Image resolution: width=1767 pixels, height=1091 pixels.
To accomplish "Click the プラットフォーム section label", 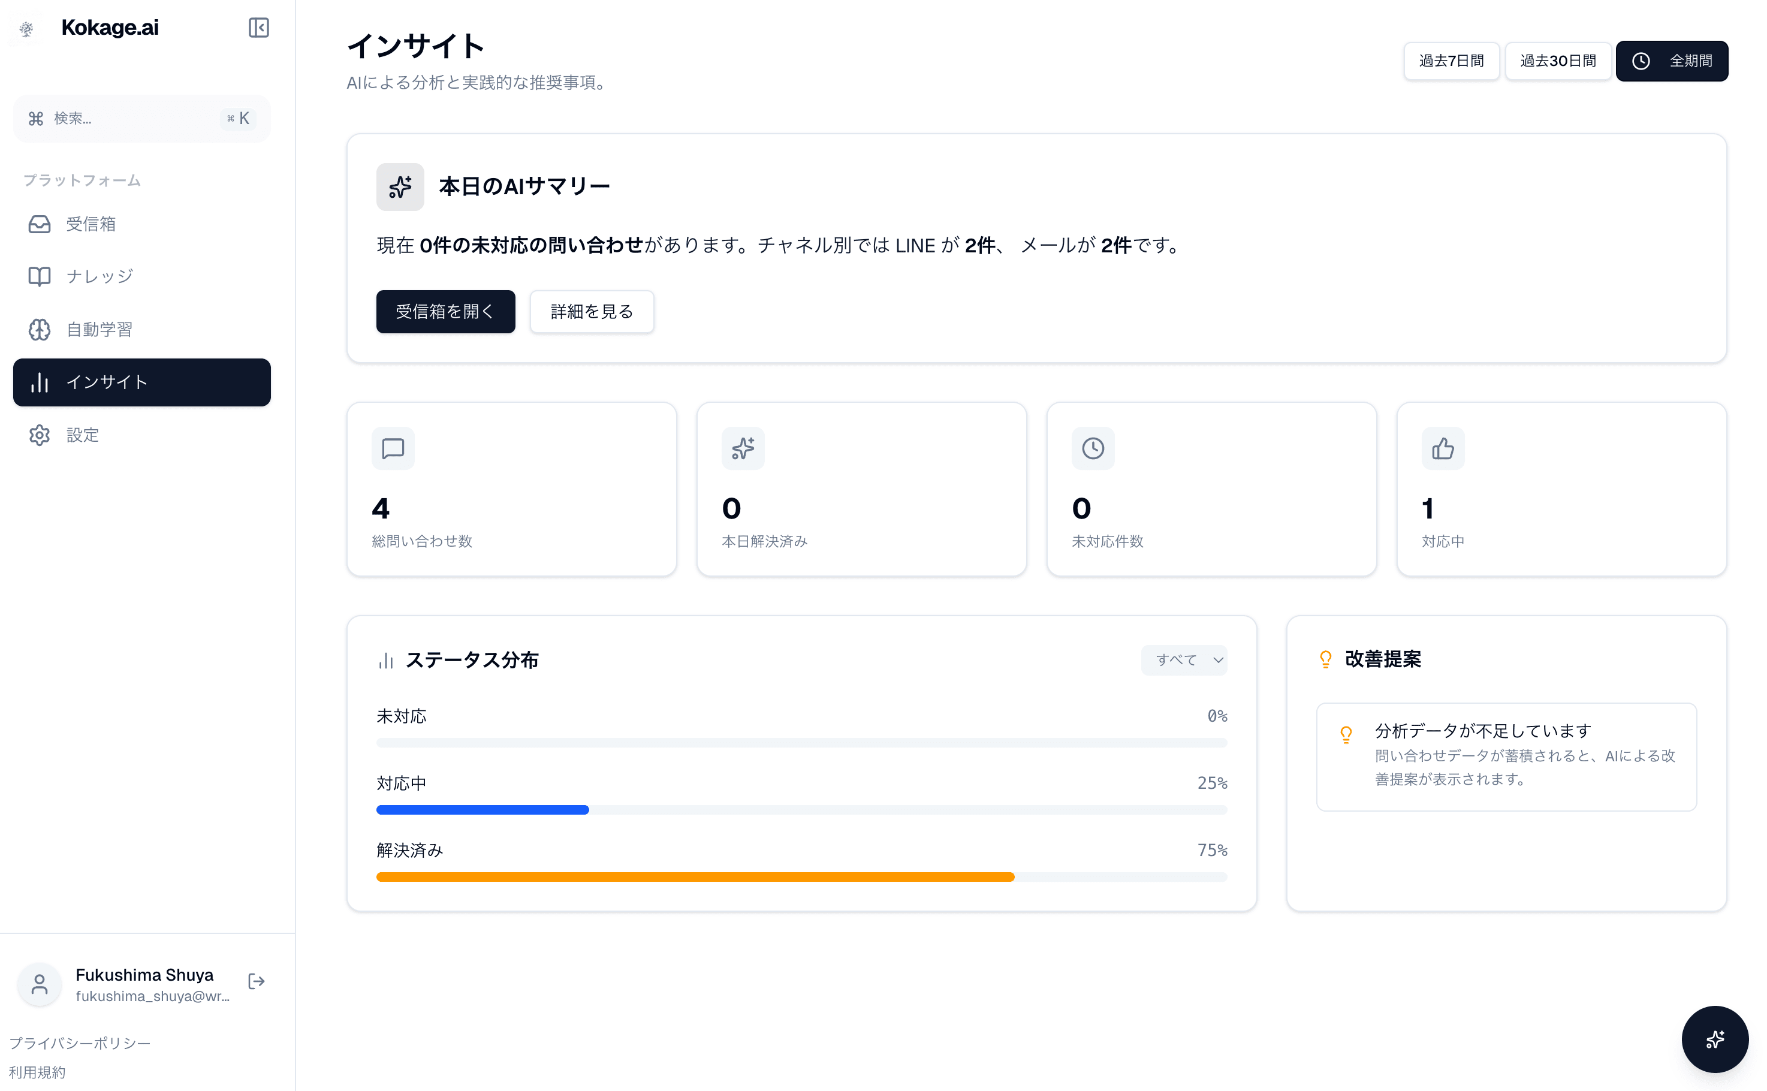I will coord(82,180).
